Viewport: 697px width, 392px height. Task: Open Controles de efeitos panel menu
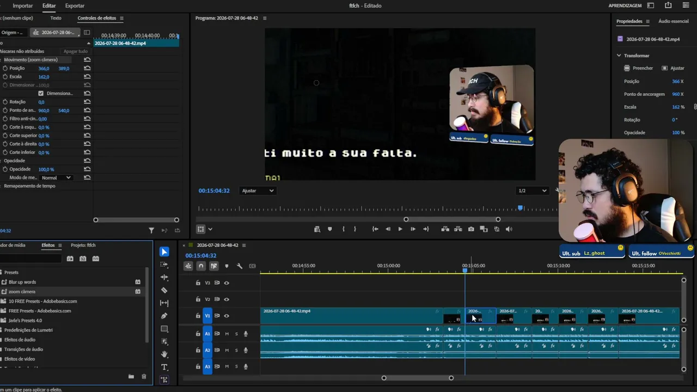[121, 18]
